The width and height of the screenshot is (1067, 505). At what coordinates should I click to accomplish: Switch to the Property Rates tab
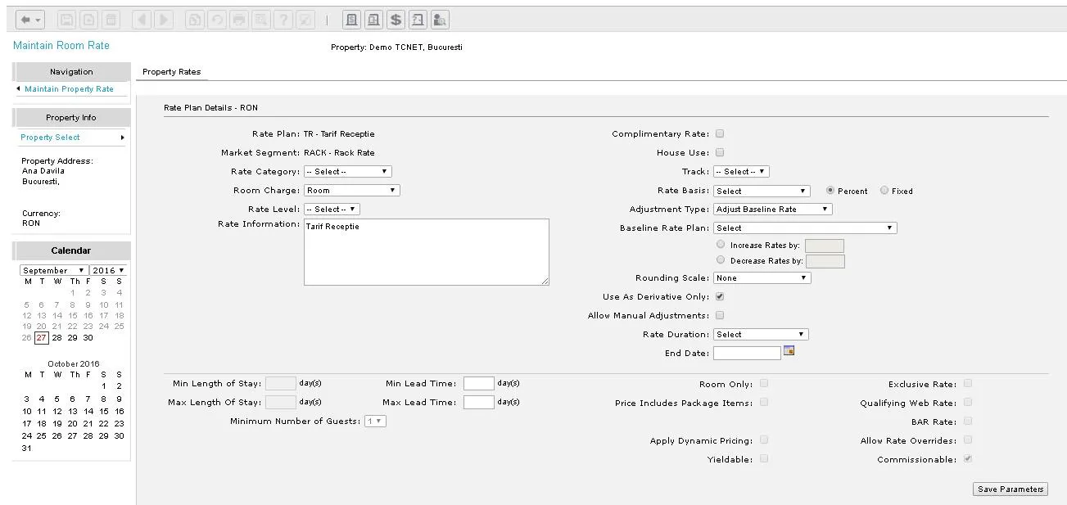click(171, 72)
